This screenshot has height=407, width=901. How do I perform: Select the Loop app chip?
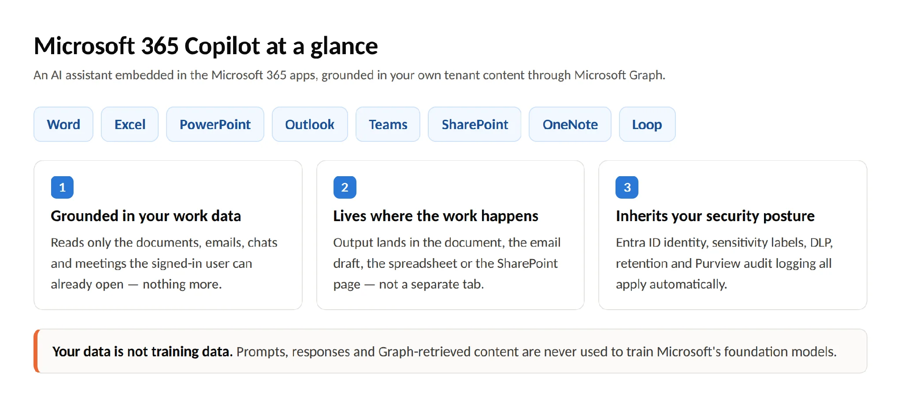[x=647, y=124]
